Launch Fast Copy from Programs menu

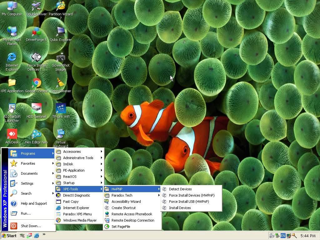[79, 202]
